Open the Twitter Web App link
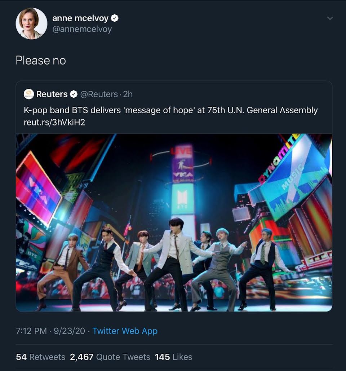 coord(125,331)
